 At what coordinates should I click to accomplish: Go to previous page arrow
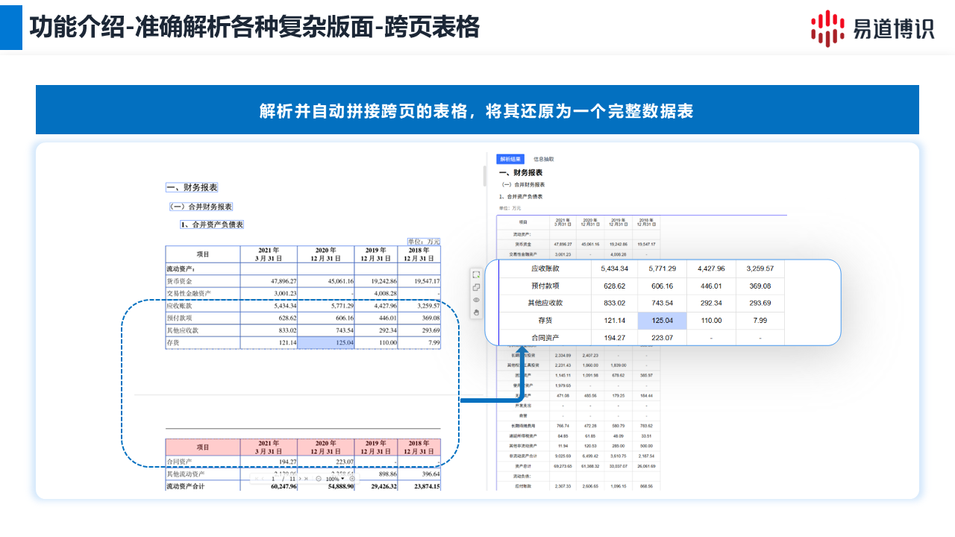(x=263, y=478)
